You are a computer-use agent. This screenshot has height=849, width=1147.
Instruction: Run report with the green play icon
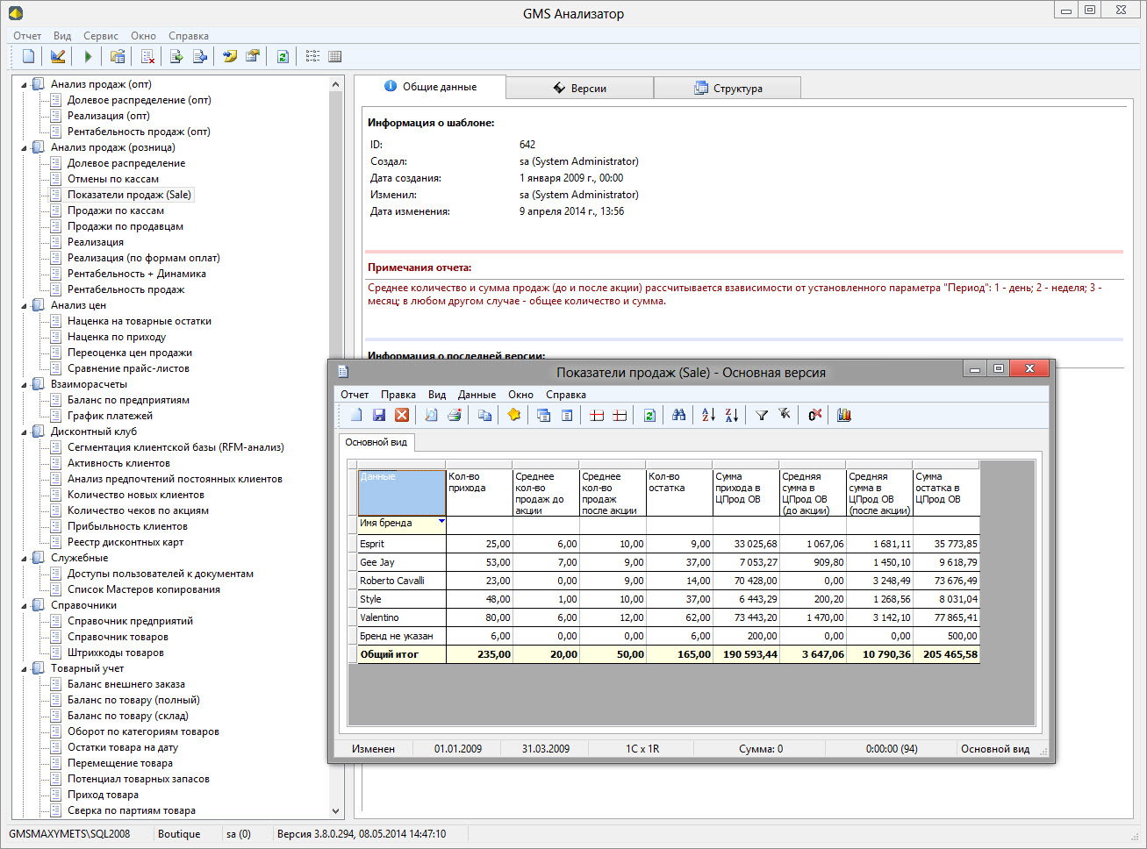(88, 56)
